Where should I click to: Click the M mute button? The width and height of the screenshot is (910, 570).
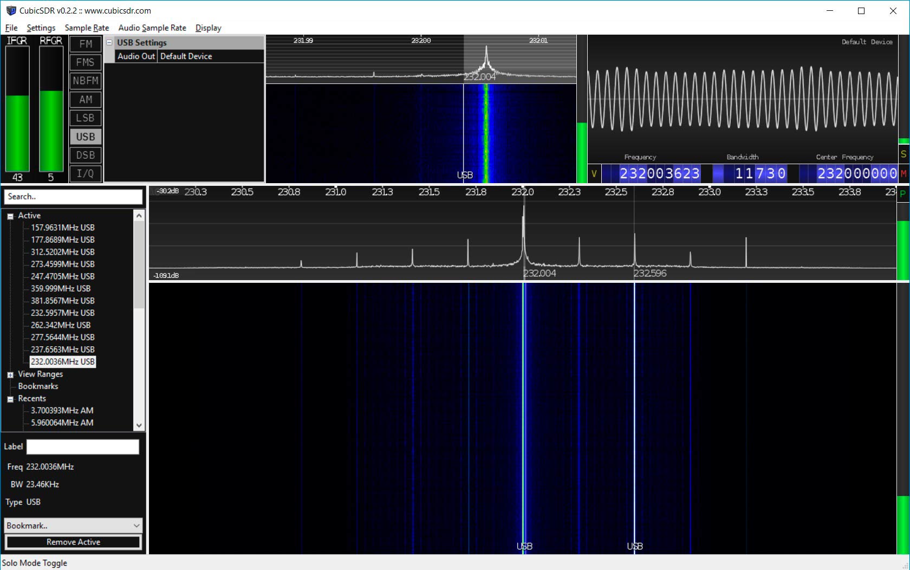903,173
